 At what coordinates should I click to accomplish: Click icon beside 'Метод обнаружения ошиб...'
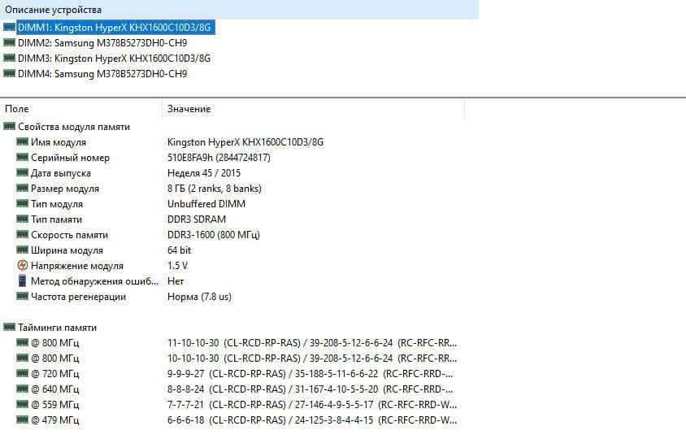pyautogui.click(x=22, y=280)
